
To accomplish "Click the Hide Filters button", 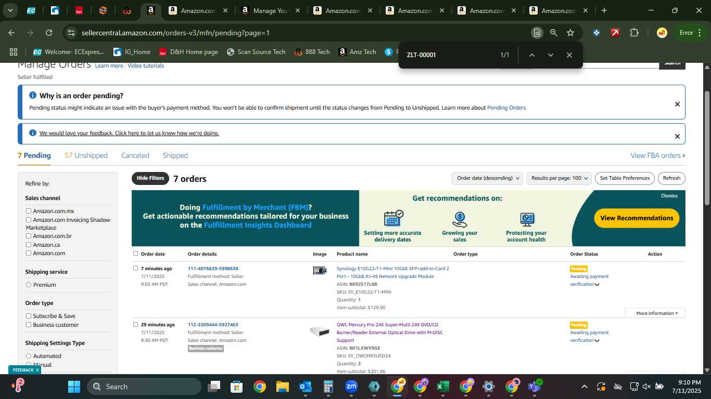I will click(x=150, y=178).
